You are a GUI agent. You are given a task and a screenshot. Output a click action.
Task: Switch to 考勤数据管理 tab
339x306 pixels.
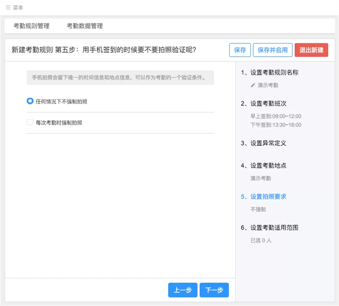pos(85,26)
